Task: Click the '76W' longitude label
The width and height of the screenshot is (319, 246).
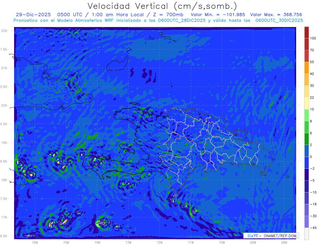Action: [x=35, y=242]
